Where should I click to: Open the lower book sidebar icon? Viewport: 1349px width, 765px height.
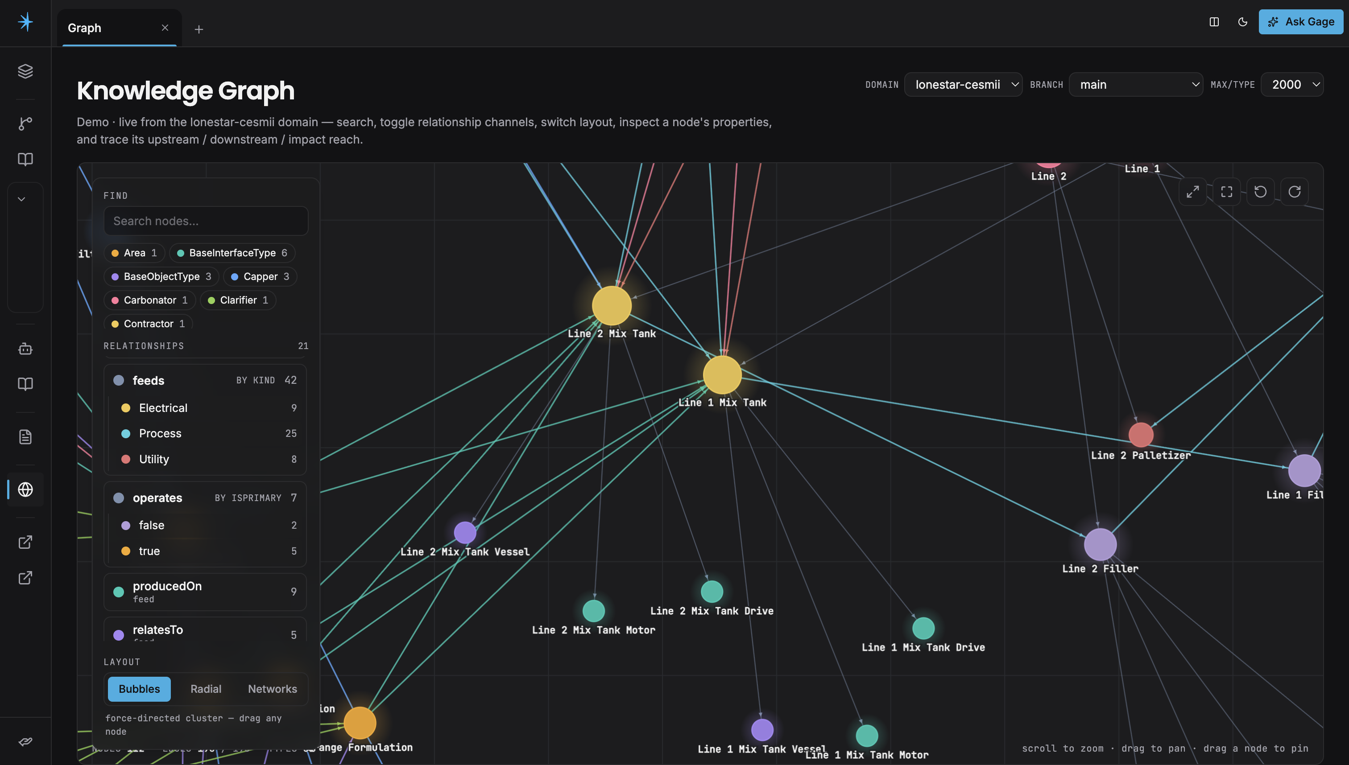click(x=25, y=383)
